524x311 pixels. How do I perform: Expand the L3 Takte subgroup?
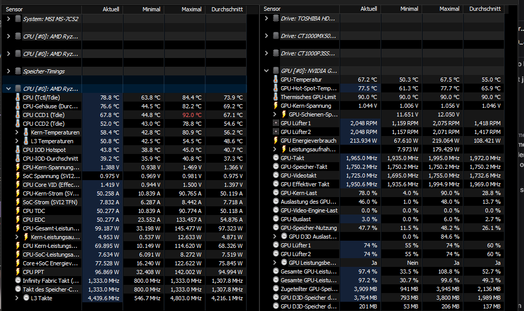16,298
